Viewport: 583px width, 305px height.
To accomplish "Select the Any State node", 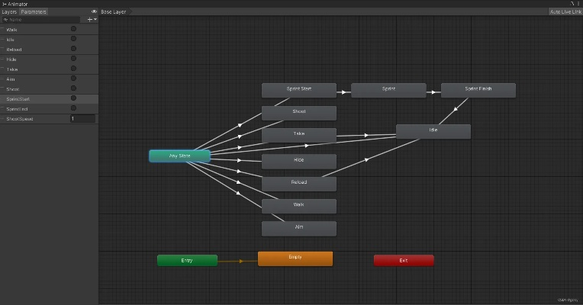I will click(x=179, y=156).
